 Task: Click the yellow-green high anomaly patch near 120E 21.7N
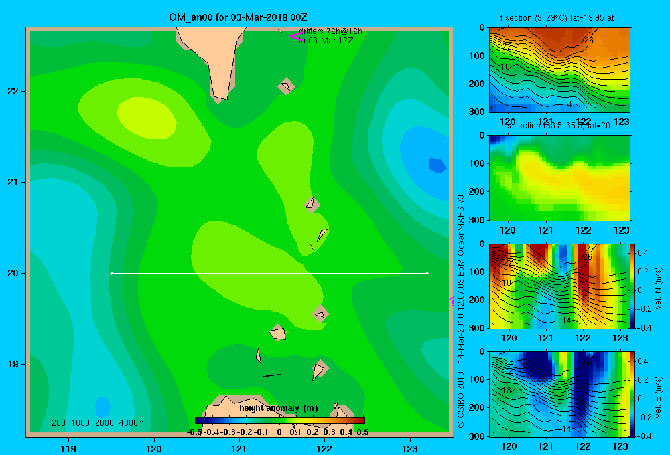(147, 118)
